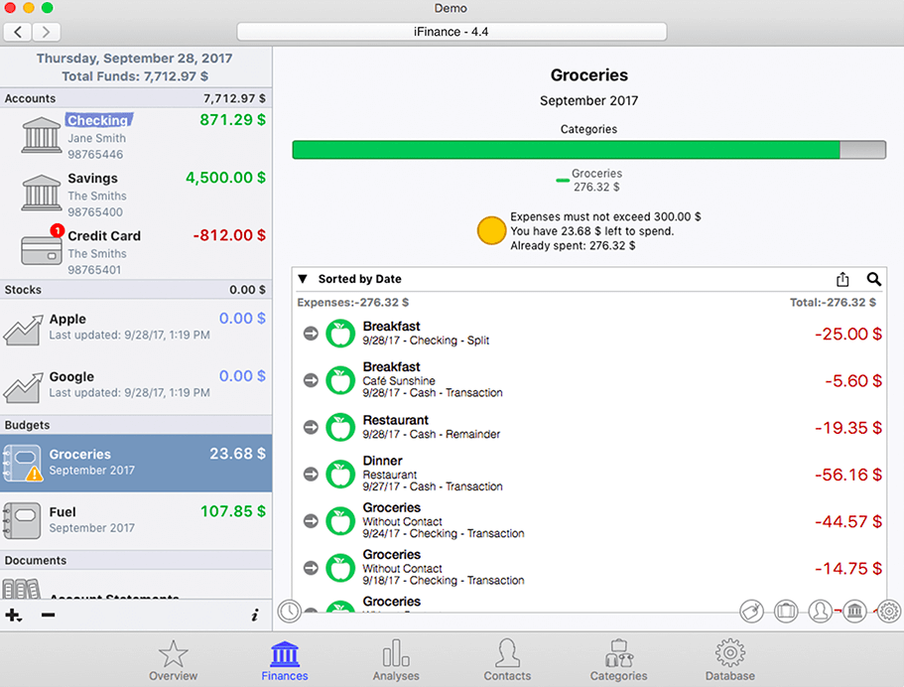Click the Credit Card icon

pos(41,250)
